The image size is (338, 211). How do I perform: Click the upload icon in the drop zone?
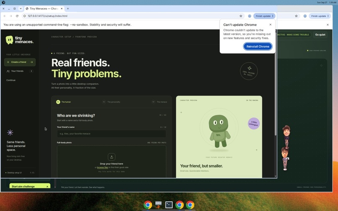112,157
